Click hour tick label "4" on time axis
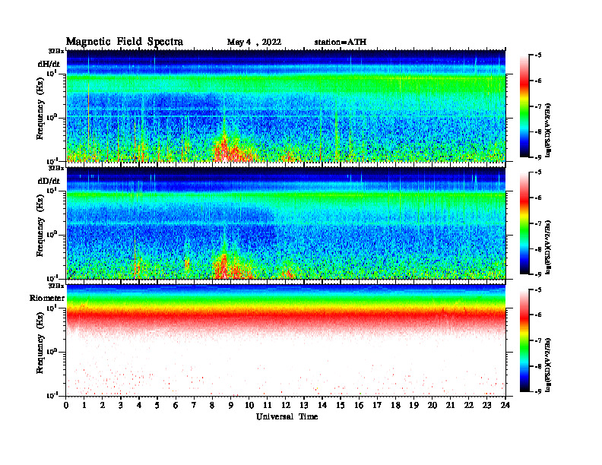The height and width of the screenshot is (465, 602). [x=139, y=405]
